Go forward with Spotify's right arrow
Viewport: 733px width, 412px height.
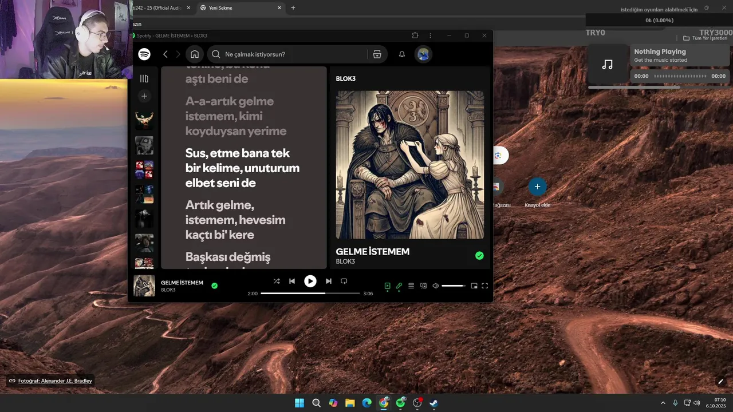click(x=178, y=54)
